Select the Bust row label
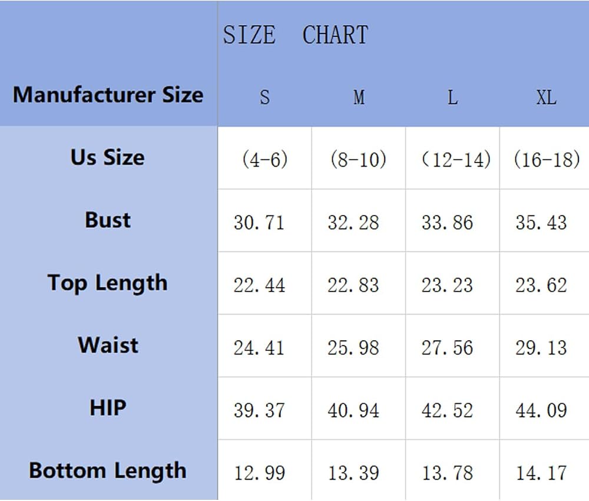 (x=108, y=220)
